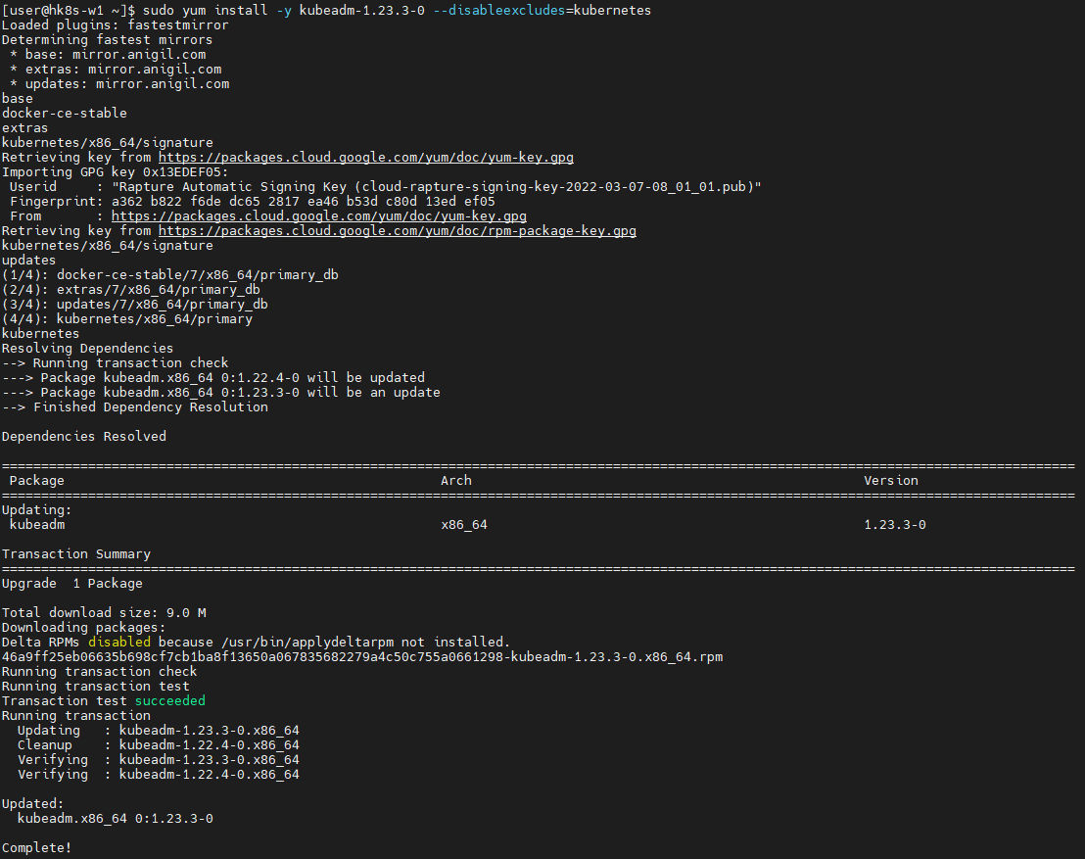
Task: Click '(1/4): docker-ce-stable/7/x86_64/primary_db'
Action: 170,275
